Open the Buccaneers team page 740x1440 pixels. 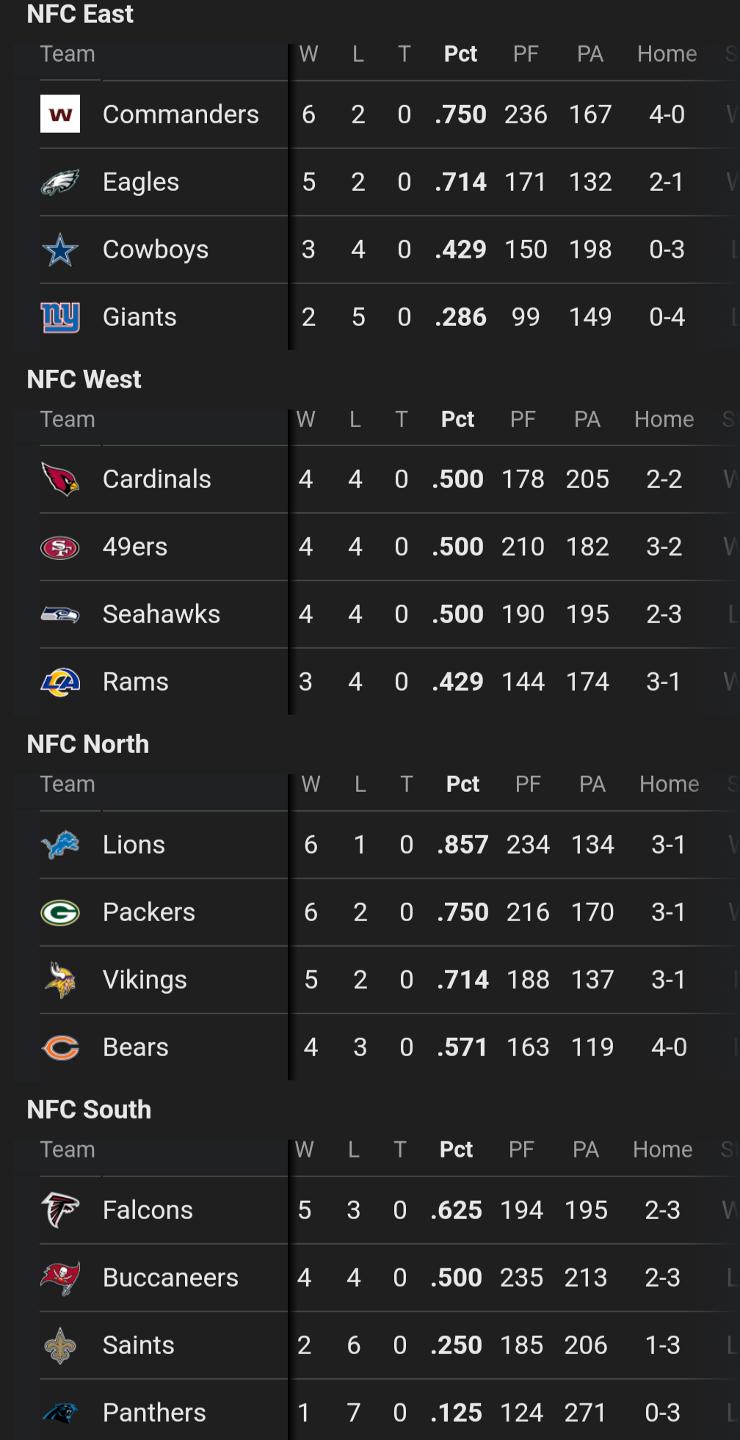(x=170, y=1278)
